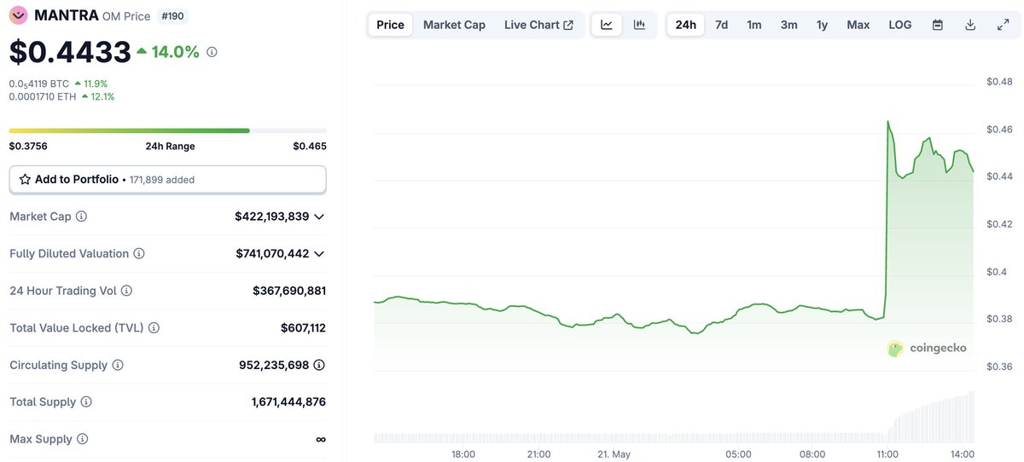Image resolution: width=1024 pixels, height=462 pixels.
Task: Expand chart to fullscreen
Action: pos(1003,25)
